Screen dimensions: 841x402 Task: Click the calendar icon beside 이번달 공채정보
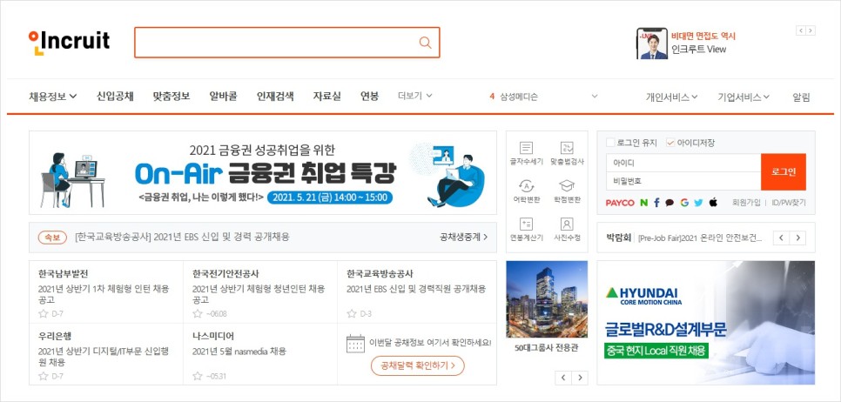355,344
